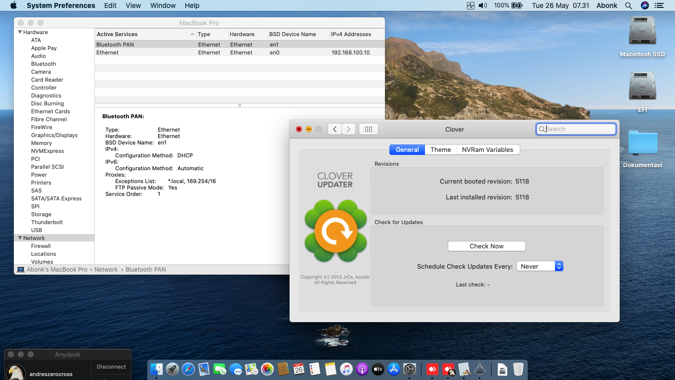Screen dimensions: 675x380
Task: Show all preferences grid button
Action: [x=368, y=129]
